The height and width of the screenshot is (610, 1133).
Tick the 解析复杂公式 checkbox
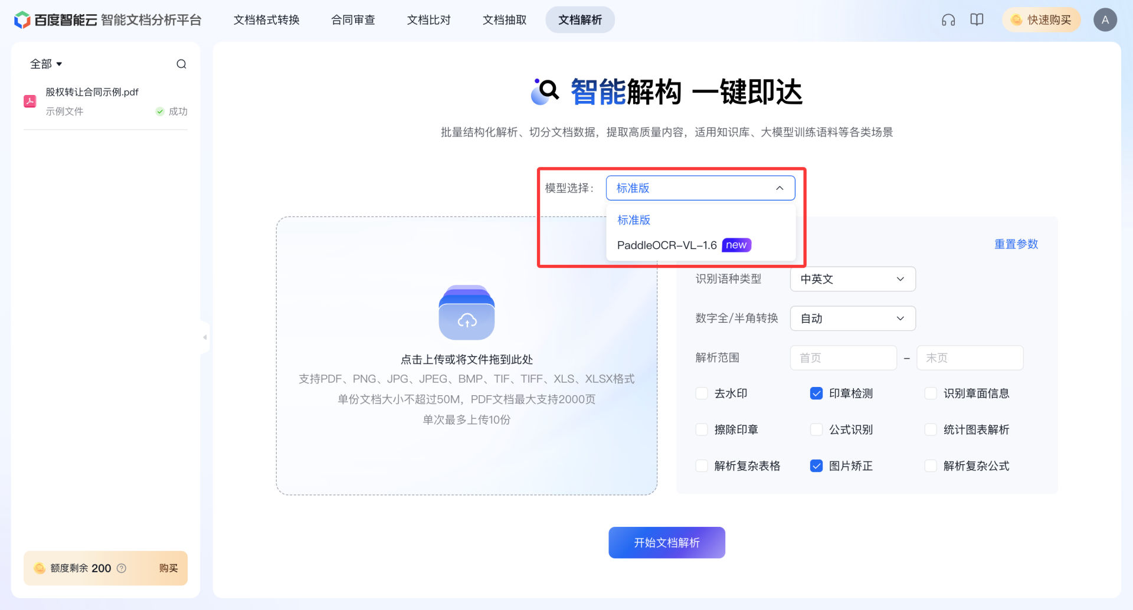point(931,466)
